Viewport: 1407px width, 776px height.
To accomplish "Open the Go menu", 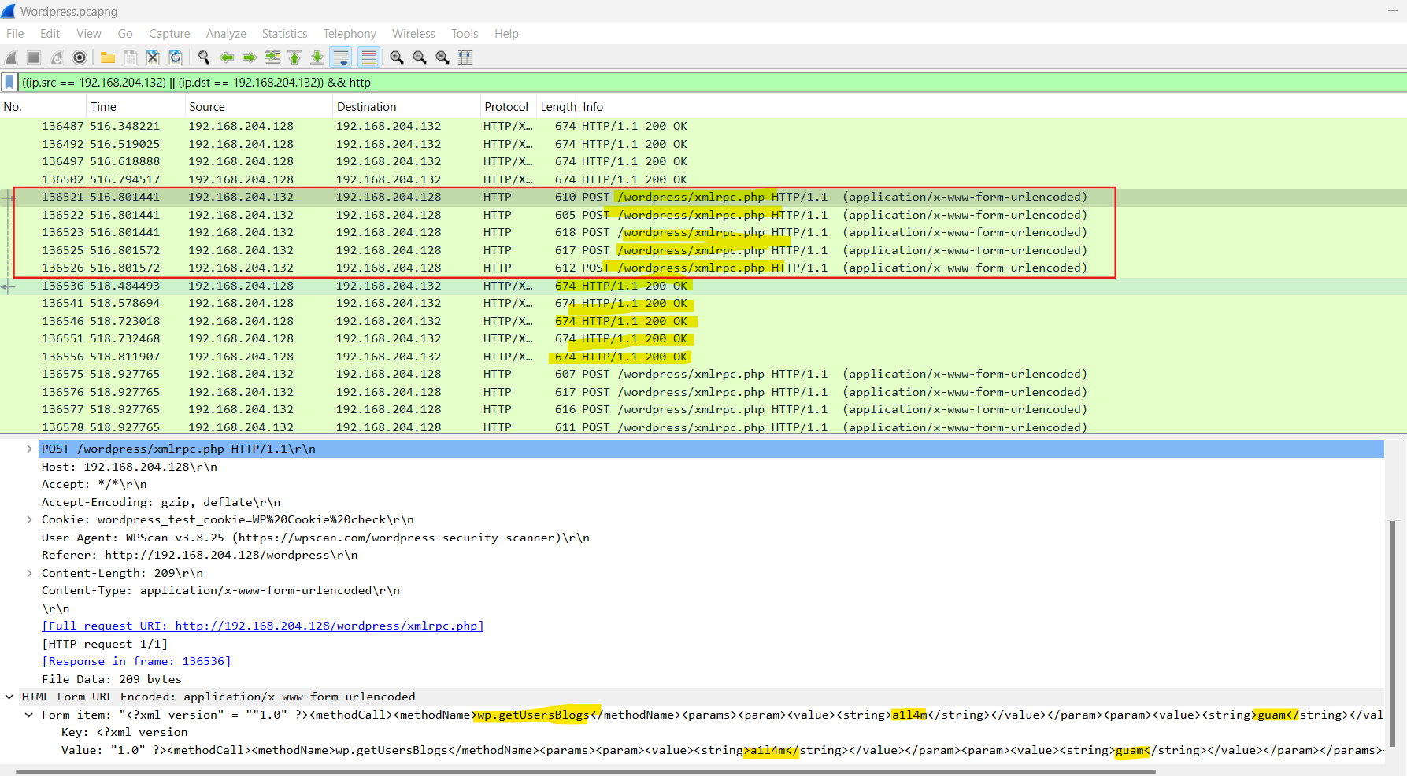I will pyautogui.click(x=125, y=34).
